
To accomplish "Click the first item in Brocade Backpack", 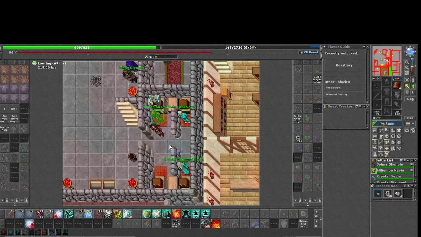I will click(378, 194).
